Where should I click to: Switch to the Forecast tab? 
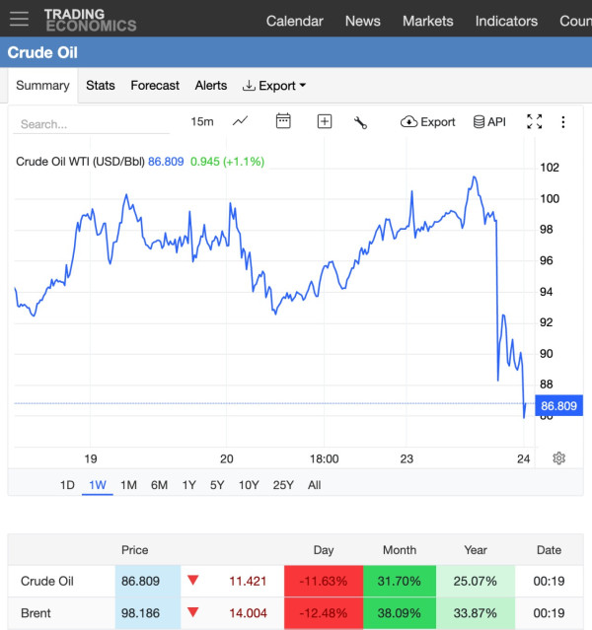point(155,86)
